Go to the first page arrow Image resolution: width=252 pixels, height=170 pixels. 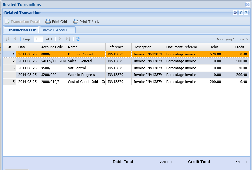8,39
